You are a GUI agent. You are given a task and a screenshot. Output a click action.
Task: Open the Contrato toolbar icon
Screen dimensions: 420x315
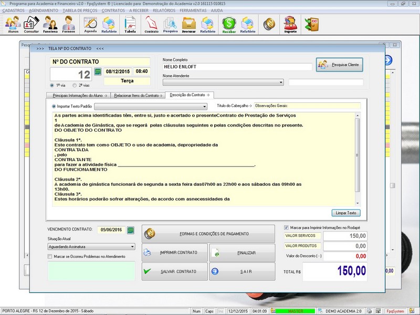[x=152, y=25]
